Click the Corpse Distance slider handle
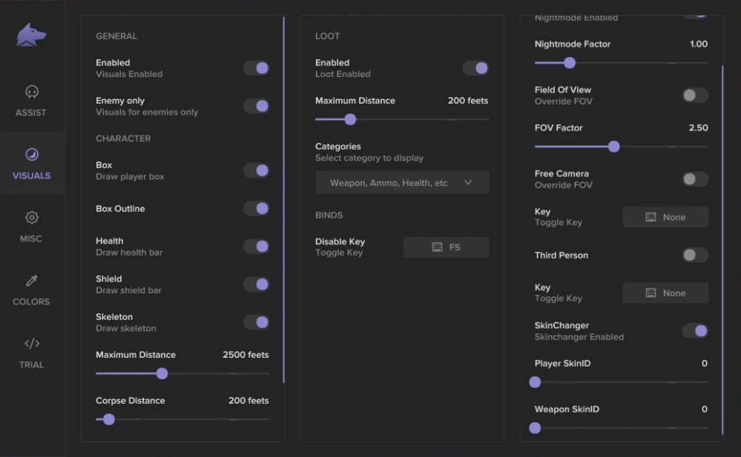This screenshot has width=741, height=457. [109, 419]
